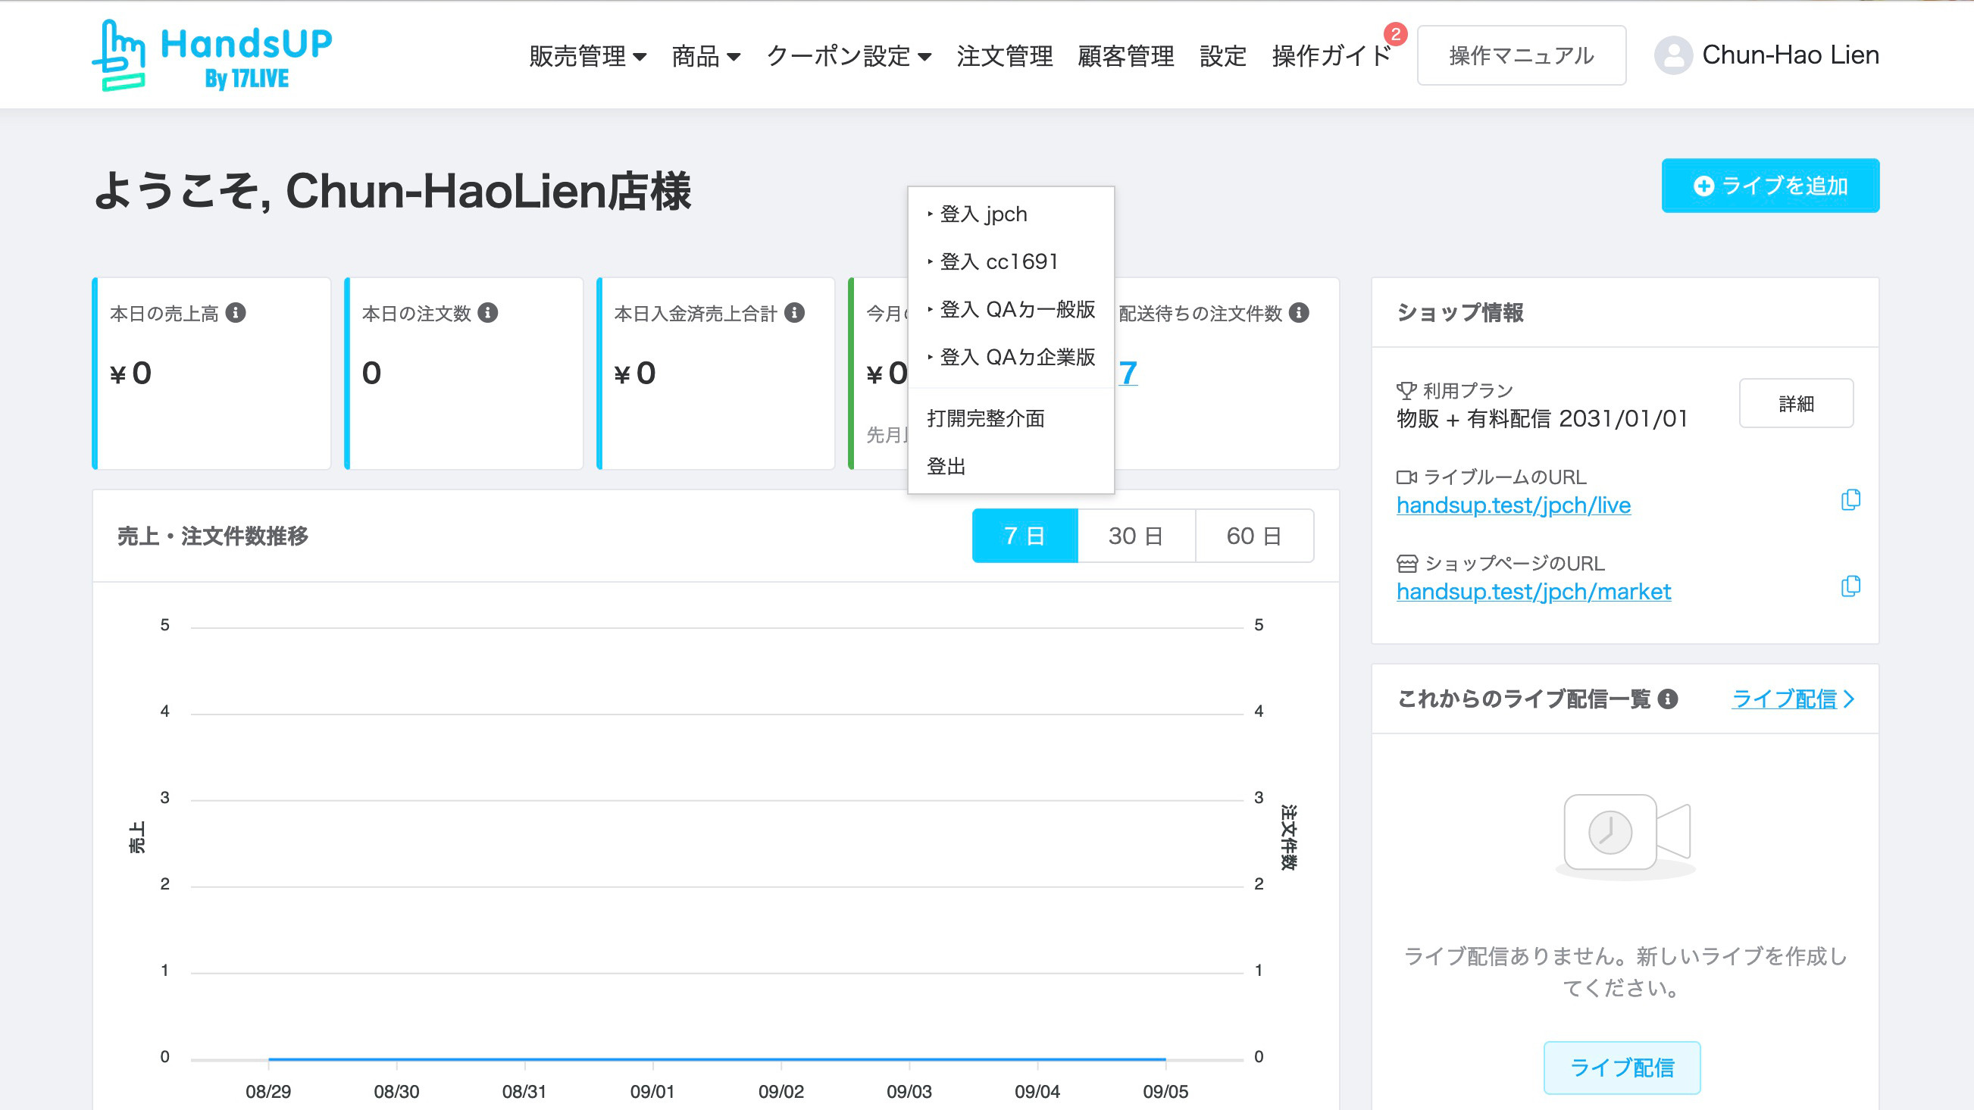Select 登出 in the popup menu

click(946, 467)
